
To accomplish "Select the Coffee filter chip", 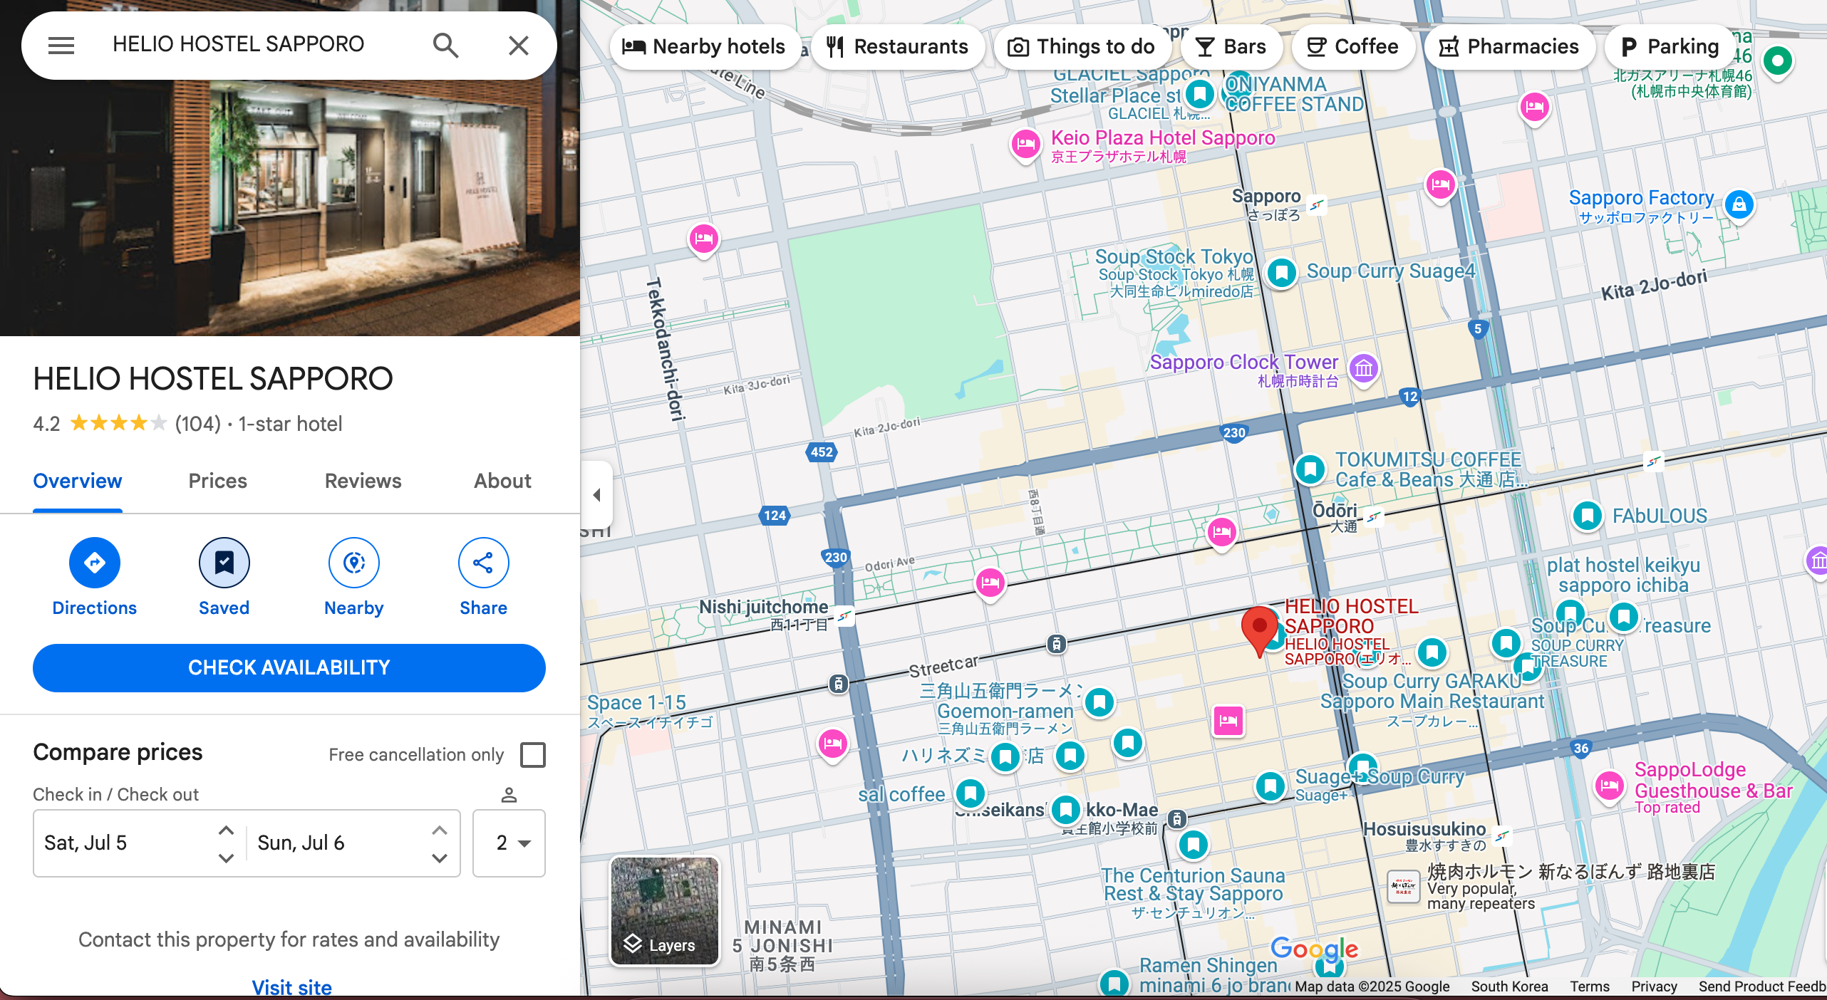I will (x=1352, y=47).
